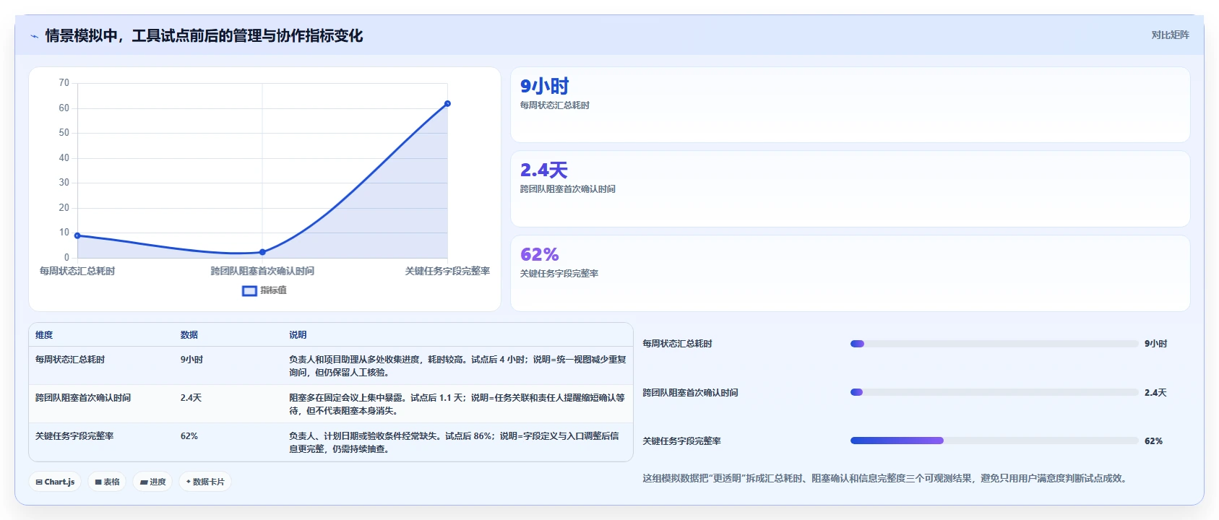1219x520 pixels.
Task: Select the 9小时 metric card value
Action: [545, 86]
